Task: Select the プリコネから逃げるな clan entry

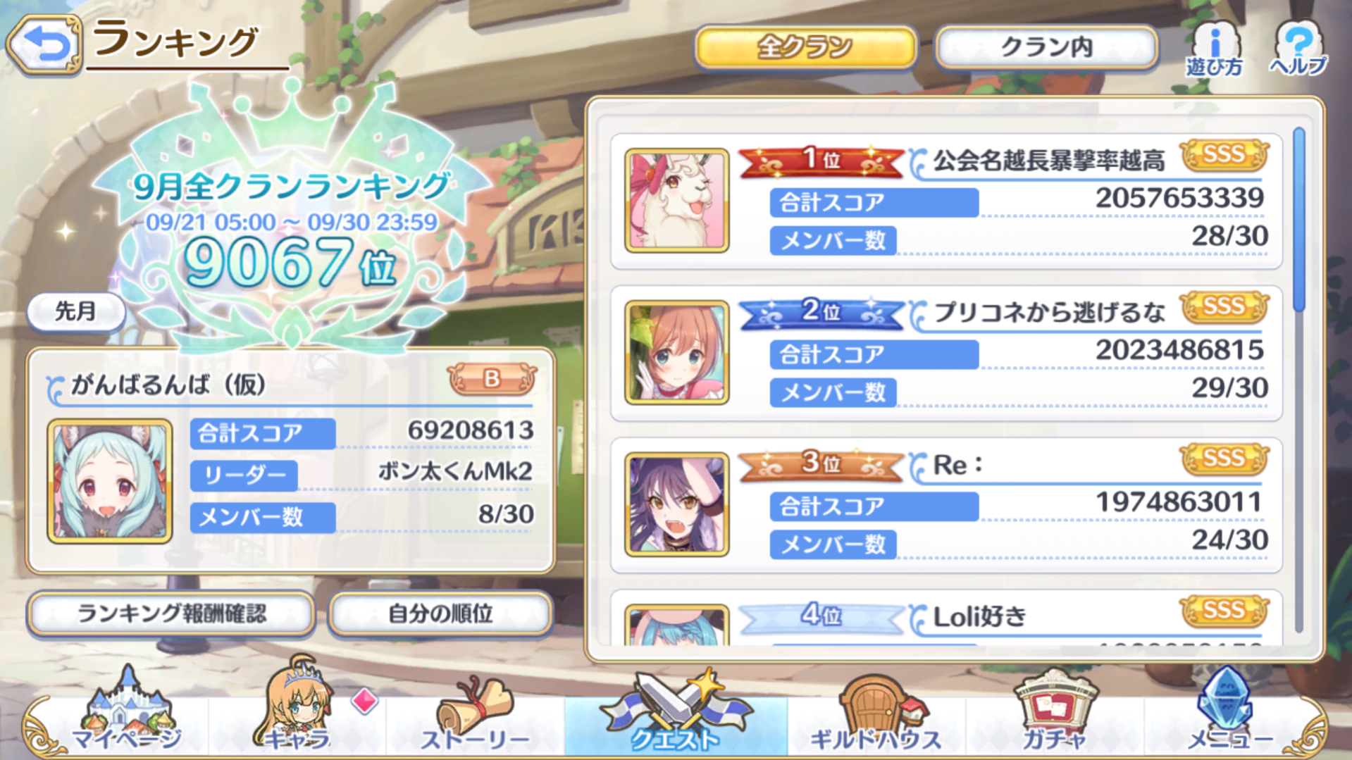Action: pos(946,353)
